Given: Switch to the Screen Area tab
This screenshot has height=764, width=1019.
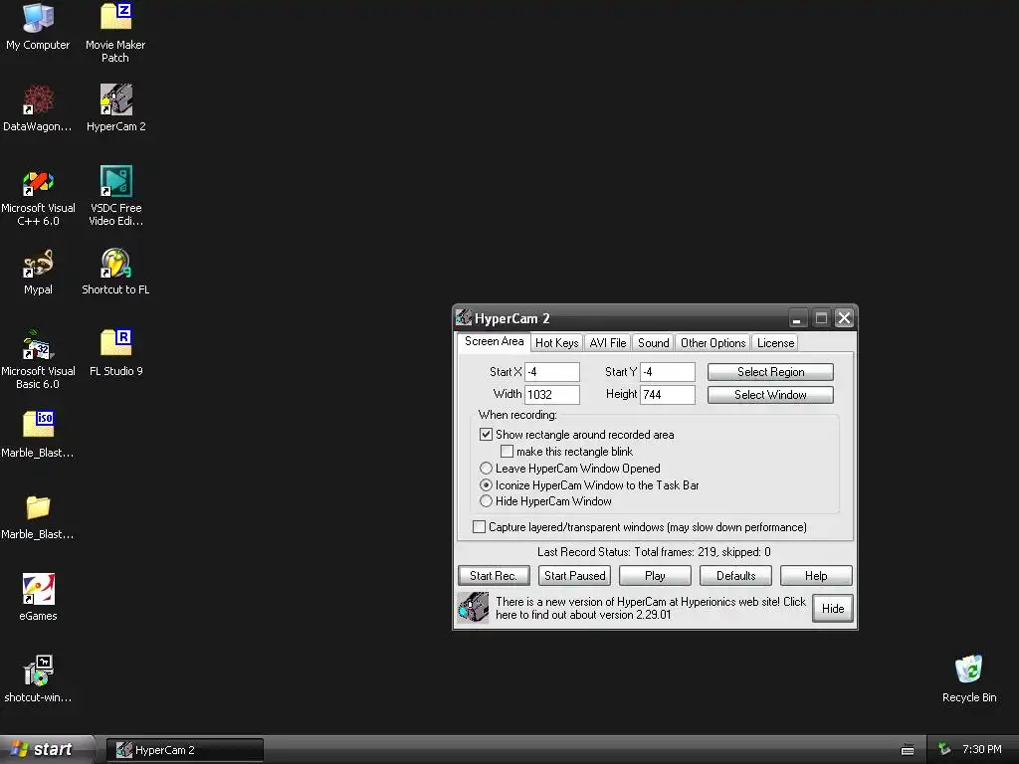Looking at the screenshot, I should tap(494, 342).
